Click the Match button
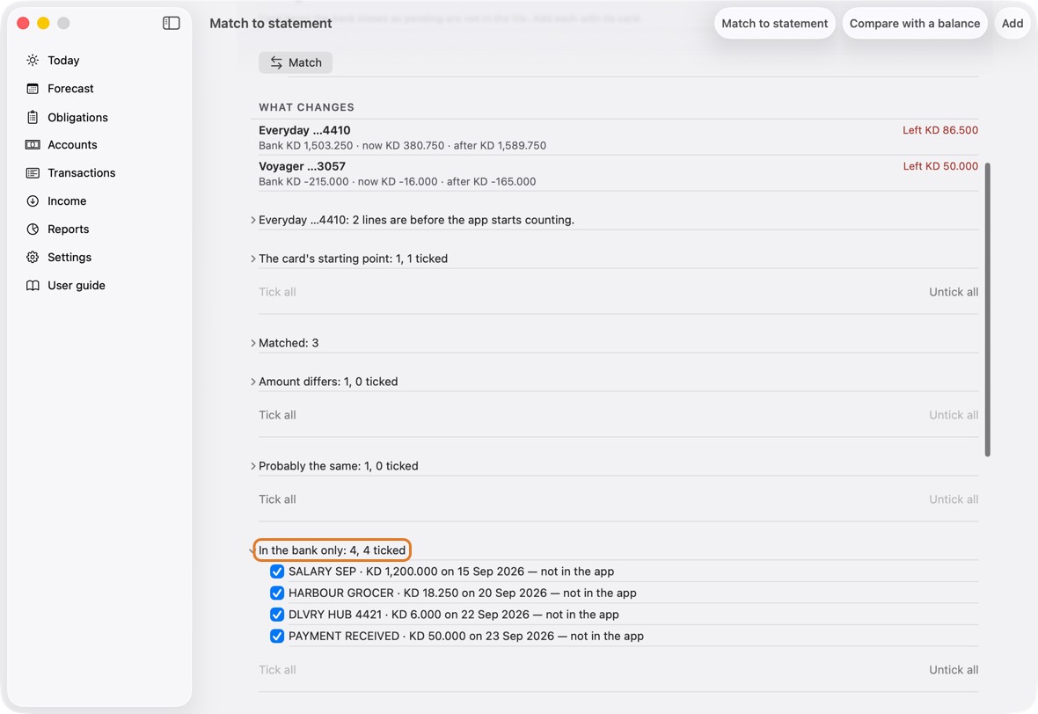This screenshot has width=1038, height=714. pos(296,62)
